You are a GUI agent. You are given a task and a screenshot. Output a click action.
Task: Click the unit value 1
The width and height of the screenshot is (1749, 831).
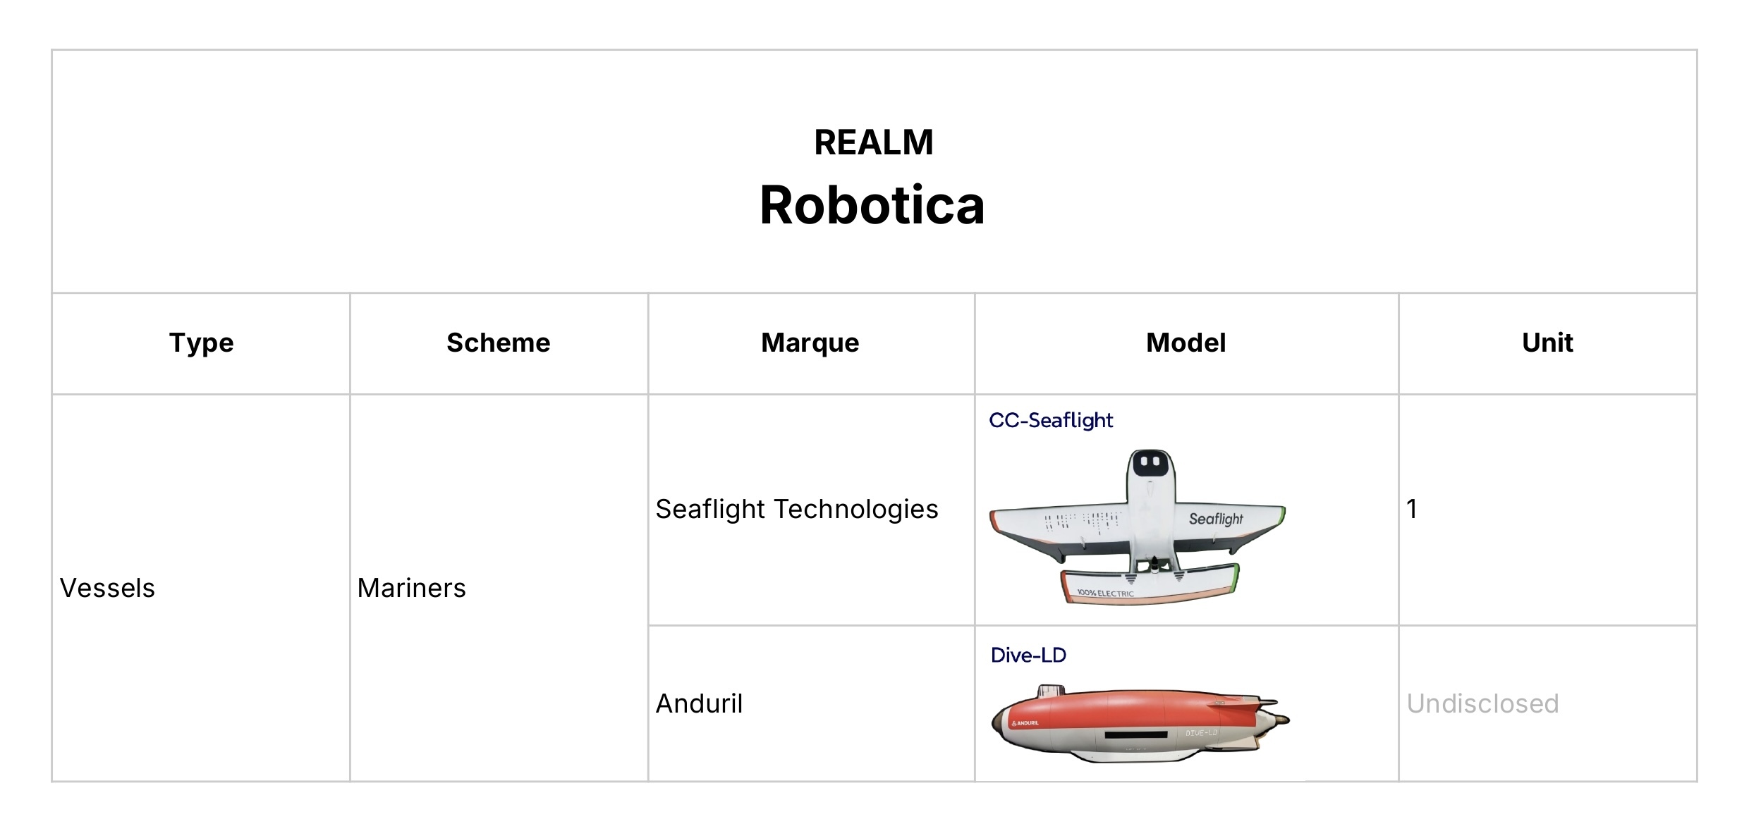[1411, 509]
